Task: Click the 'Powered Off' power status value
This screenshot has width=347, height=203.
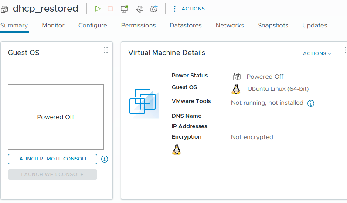Action: tap(265, 77)
